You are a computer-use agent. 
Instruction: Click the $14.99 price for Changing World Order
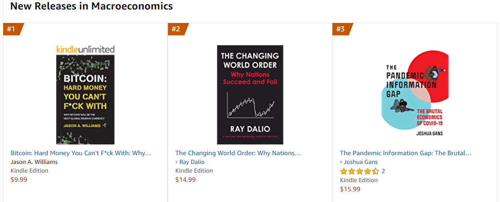tap(186, 180)
